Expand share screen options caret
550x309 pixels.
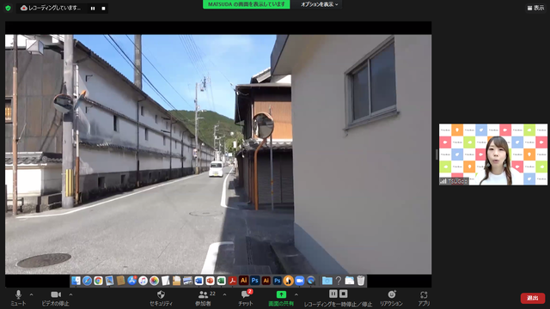296,294
